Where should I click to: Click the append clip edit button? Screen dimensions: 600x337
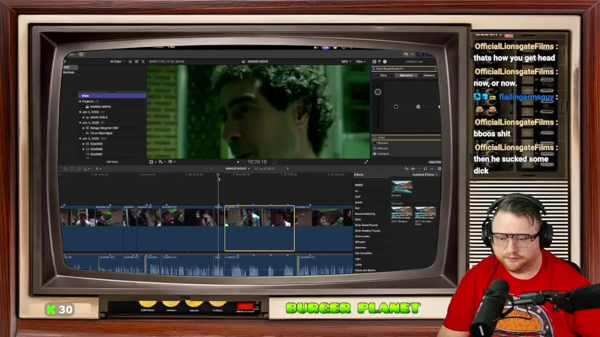coord(79,168)
